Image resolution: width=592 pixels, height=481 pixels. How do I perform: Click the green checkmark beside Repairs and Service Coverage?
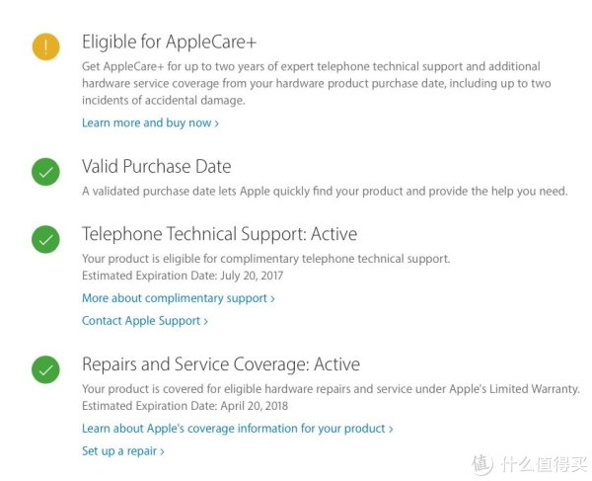click(45, 369)
